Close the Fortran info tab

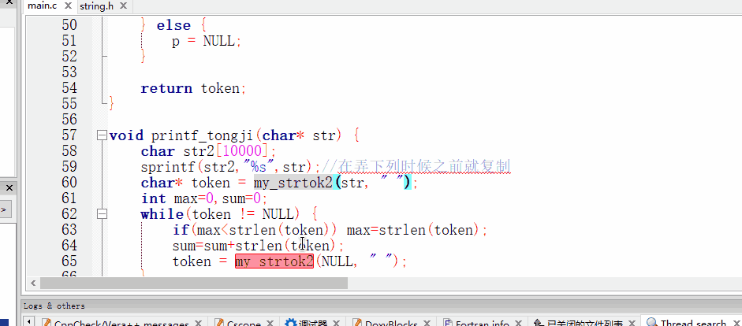(518, 323)
